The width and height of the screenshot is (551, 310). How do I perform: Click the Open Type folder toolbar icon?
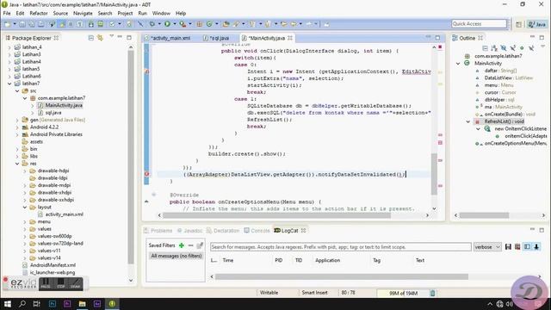226,24
